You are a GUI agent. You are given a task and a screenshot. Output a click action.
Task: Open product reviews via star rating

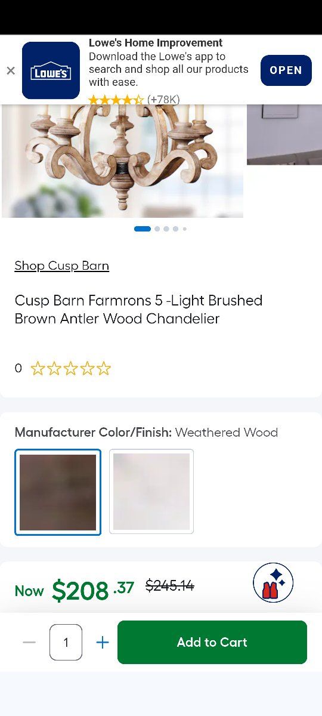(x=70, y=368)
